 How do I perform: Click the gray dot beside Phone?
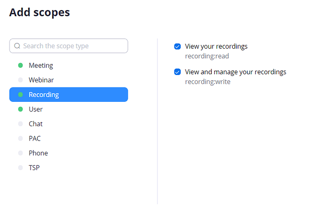(x=20, y=153)
